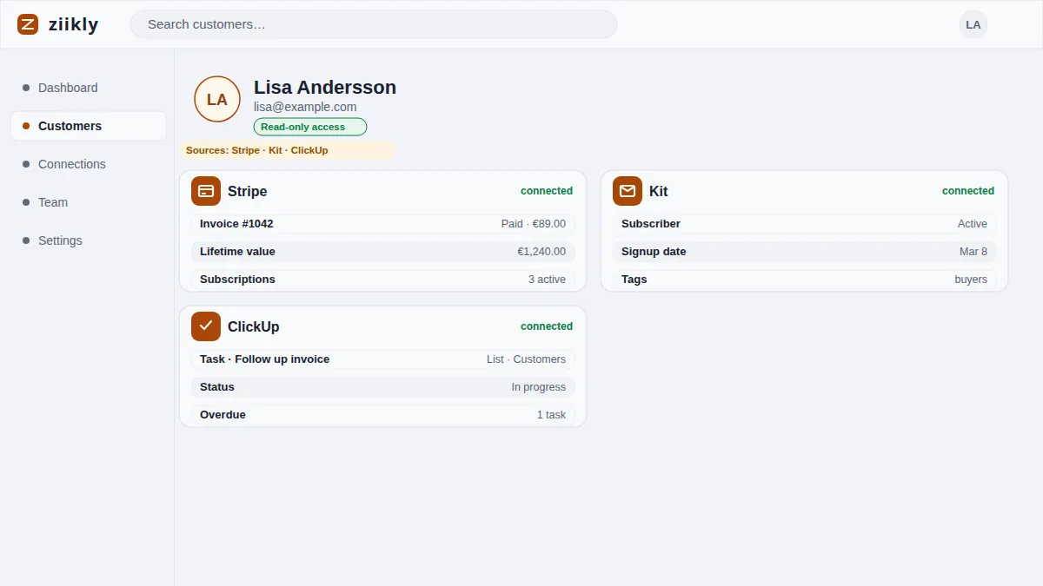Click the buyers tag value

[x=971, y=280]
